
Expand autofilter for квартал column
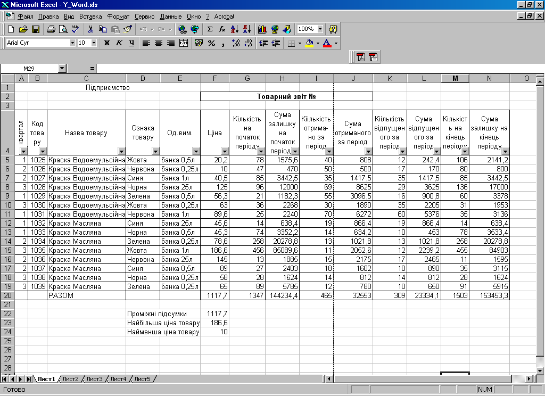23,151
